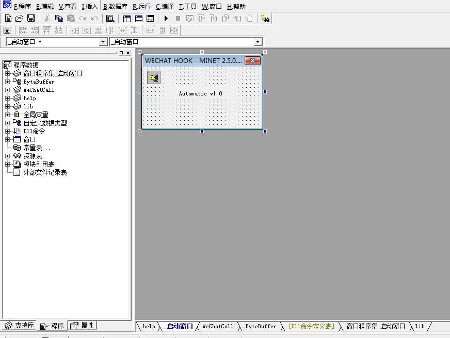Save the program with the floppy disk icon
Viewport: 450px width, 338px height.
point(31,19)
